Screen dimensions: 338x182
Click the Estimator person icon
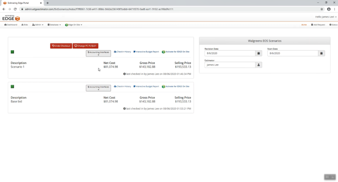click(258, 65)
